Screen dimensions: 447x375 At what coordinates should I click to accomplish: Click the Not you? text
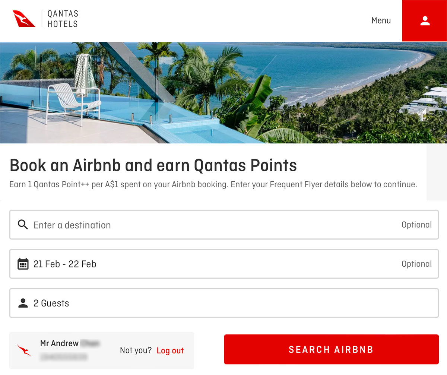click(136, 350)
